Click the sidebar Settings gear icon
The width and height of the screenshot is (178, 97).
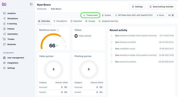pyautogui.click(x=4, y=68)
